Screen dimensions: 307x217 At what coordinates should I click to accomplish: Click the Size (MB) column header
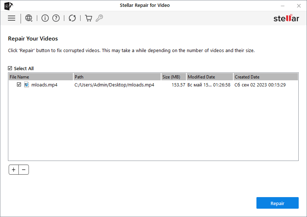[x=173, y=77]
